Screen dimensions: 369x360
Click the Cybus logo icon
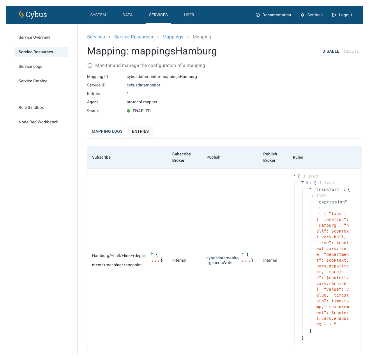click(21, 15)
